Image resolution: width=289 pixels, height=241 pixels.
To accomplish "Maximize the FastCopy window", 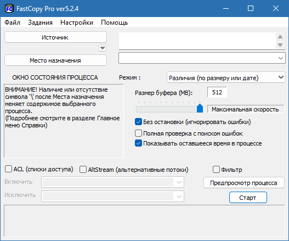I will 251,8.
